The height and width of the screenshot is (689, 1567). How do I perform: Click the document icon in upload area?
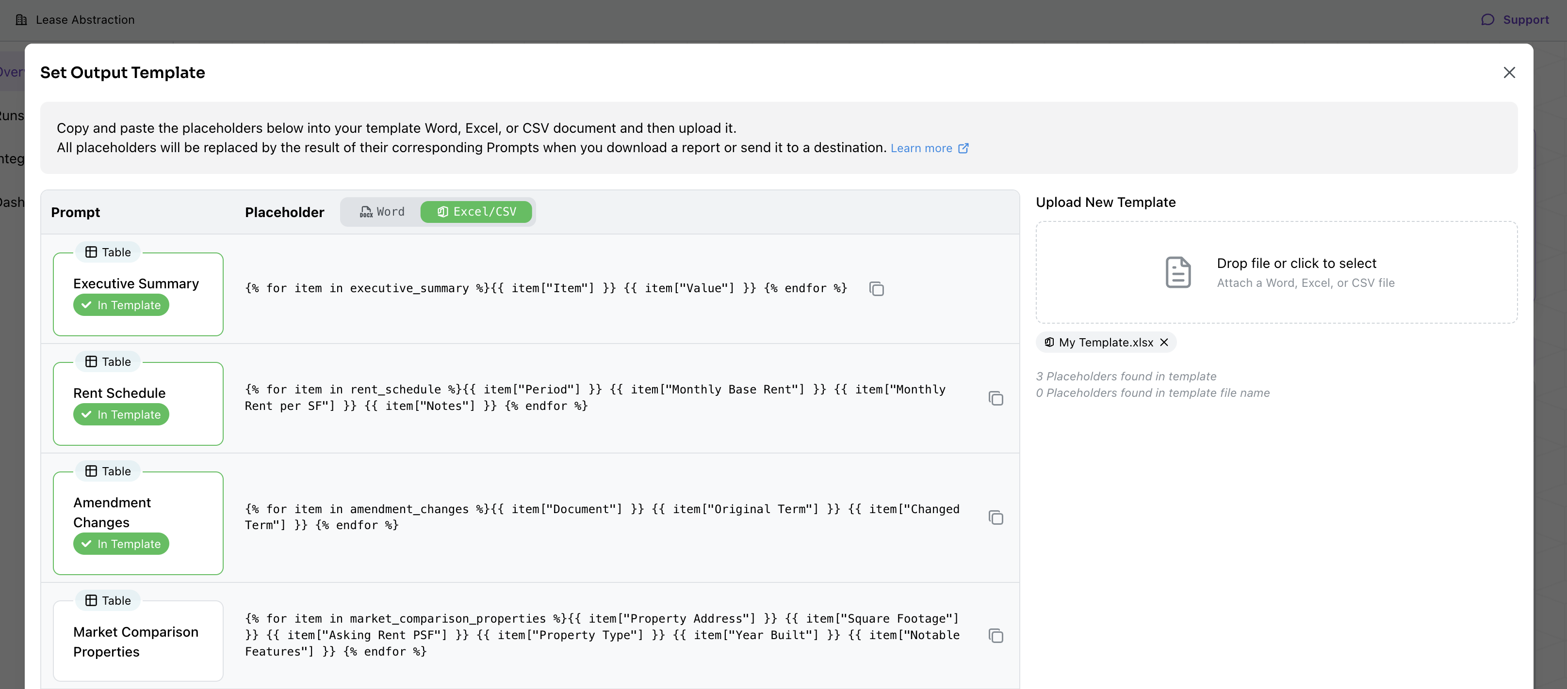[1178, 272]
